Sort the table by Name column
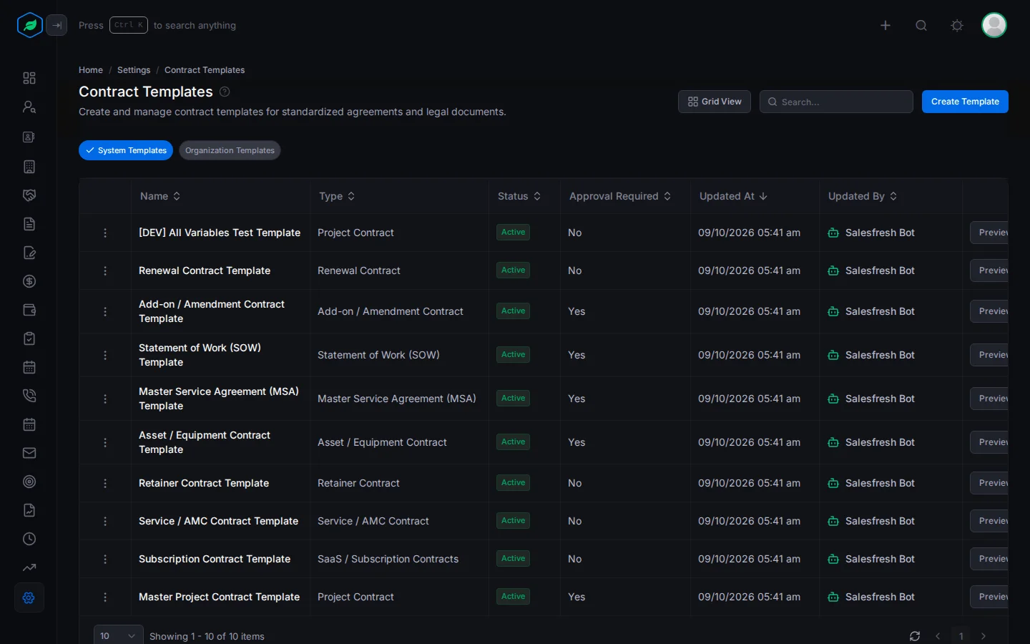 click(x=160, y=196)
